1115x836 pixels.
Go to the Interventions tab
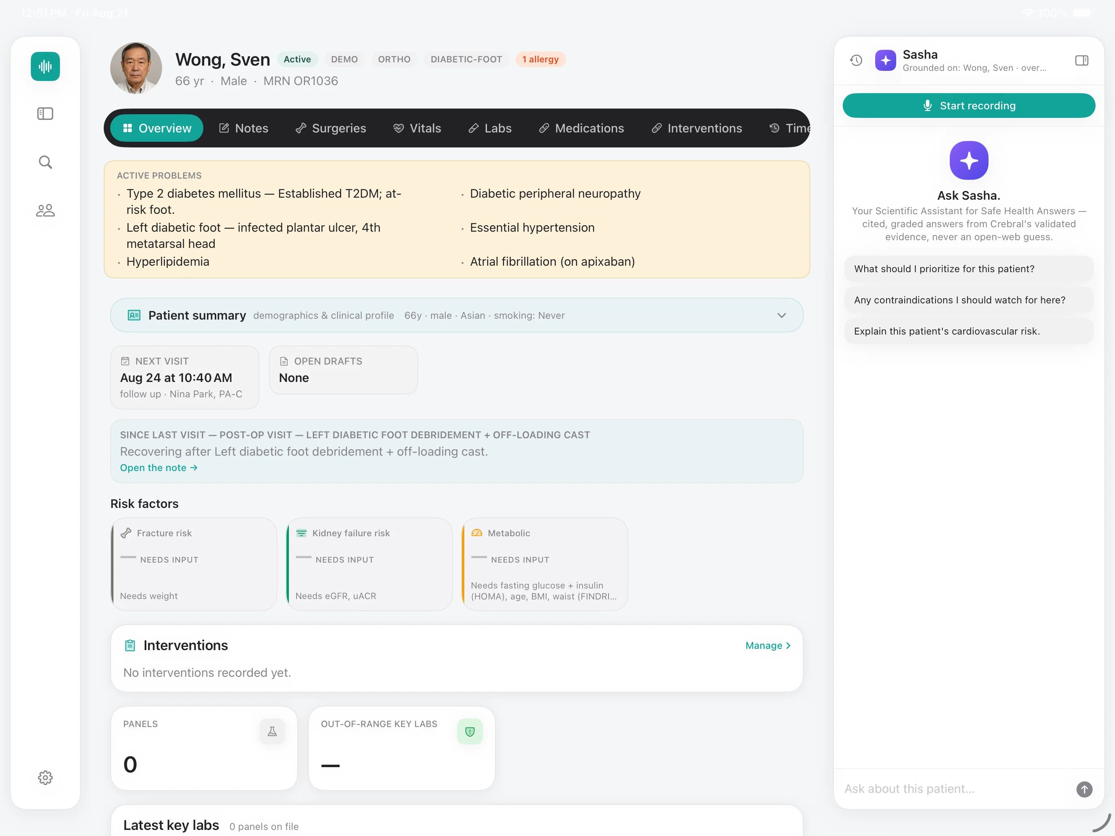(696, 128)
